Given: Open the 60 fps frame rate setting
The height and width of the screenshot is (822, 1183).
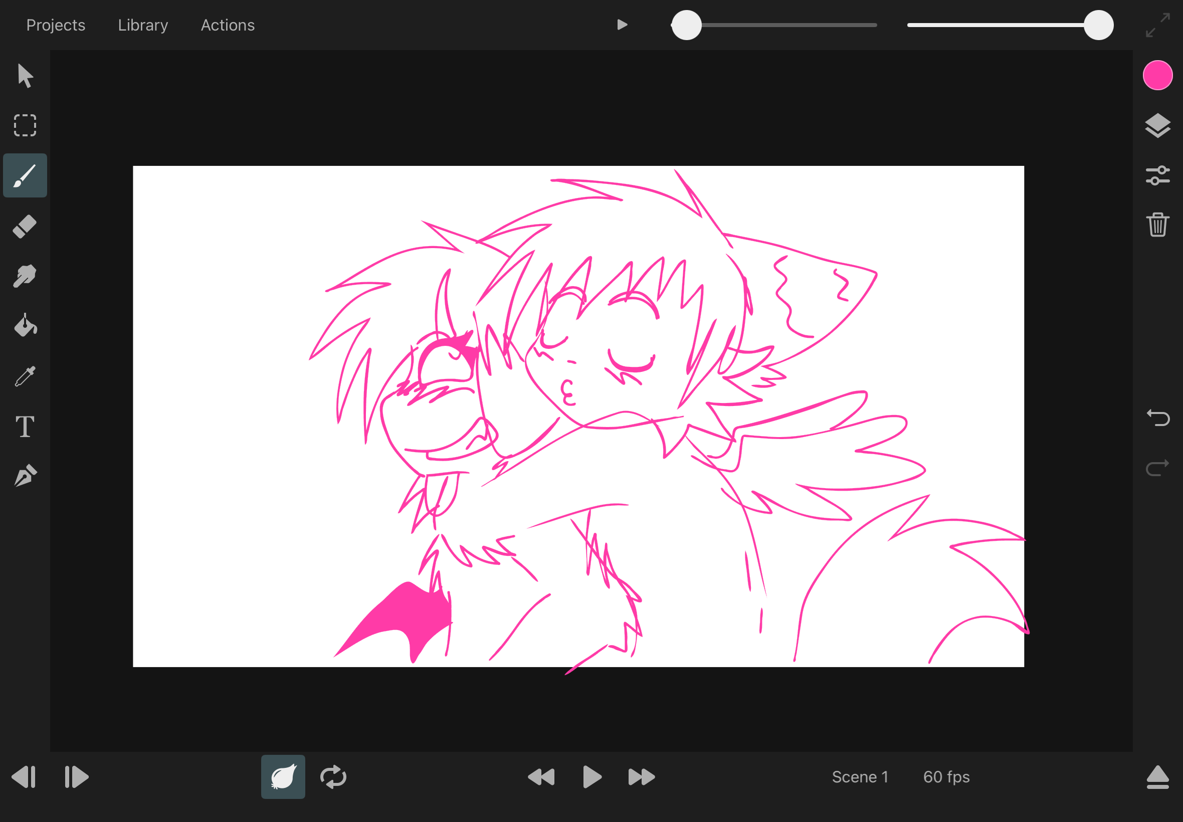Looking at the screenshot, I should pos(946,777).
